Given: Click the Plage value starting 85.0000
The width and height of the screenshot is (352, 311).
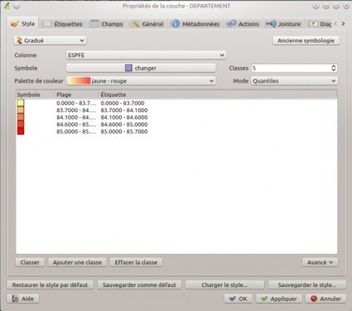Looking at the screenshot, I should click(76, 131).
